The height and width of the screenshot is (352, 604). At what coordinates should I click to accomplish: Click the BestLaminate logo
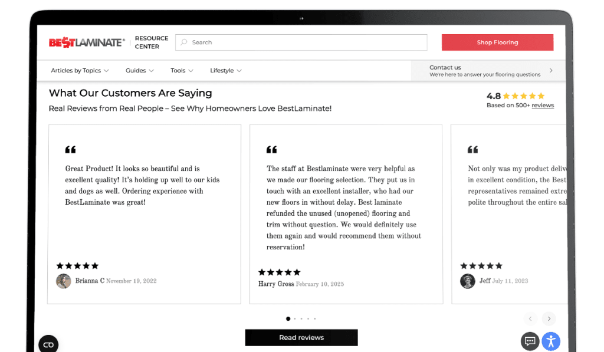pyautogui.click(x=87, y=42)
